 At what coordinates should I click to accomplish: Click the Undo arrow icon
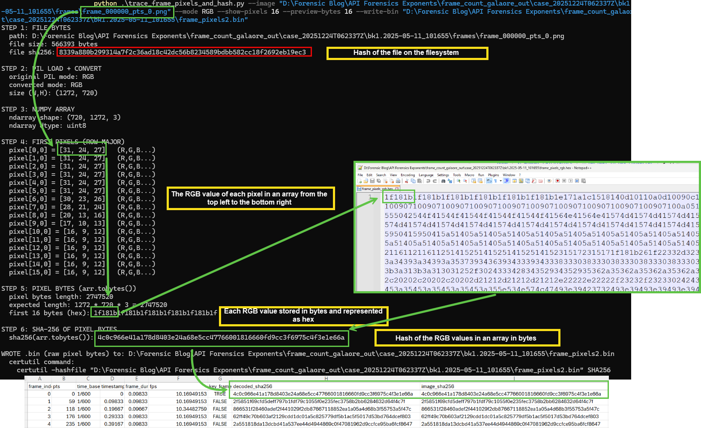coord(428,181)
